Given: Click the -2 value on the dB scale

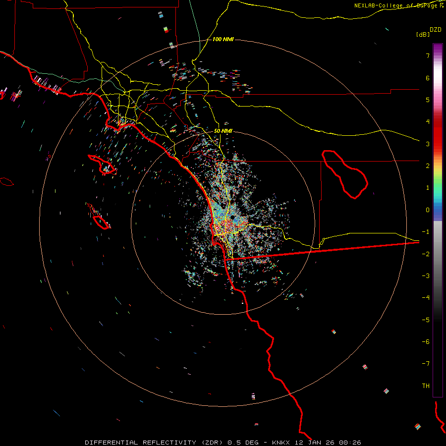Looking at the screenshot, I should coord(426,254).
